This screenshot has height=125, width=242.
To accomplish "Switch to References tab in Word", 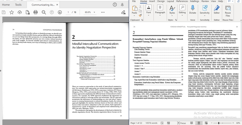I will [x=182, y=1].
